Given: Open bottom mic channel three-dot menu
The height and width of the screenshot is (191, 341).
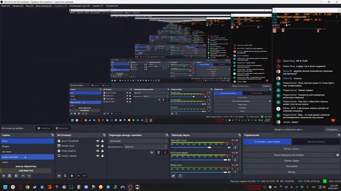Looking at the screenshot, I should point(235,172).
